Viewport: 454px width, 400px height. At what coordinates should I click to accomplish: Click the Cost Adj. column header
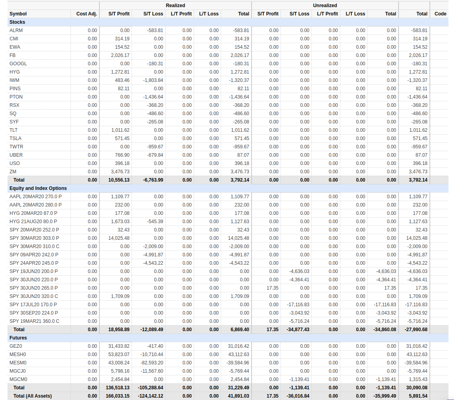(87, 13)
